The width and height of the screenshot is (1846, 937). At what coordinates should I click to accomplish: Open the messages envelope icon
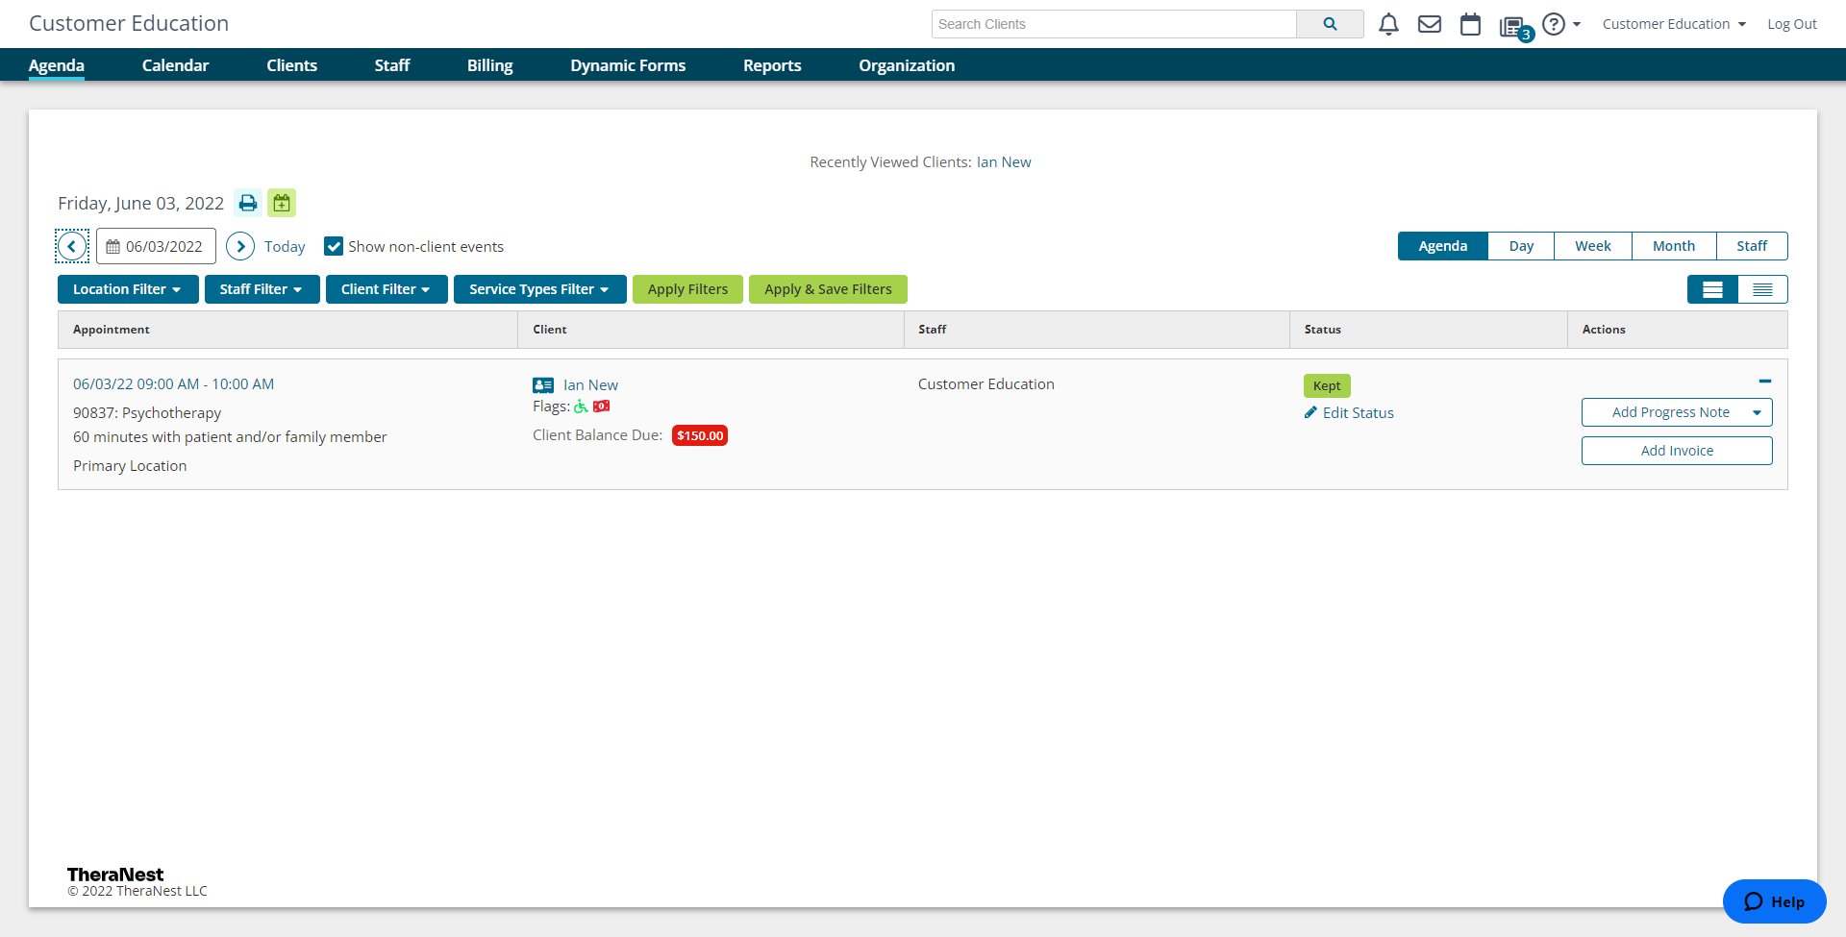1430,24
